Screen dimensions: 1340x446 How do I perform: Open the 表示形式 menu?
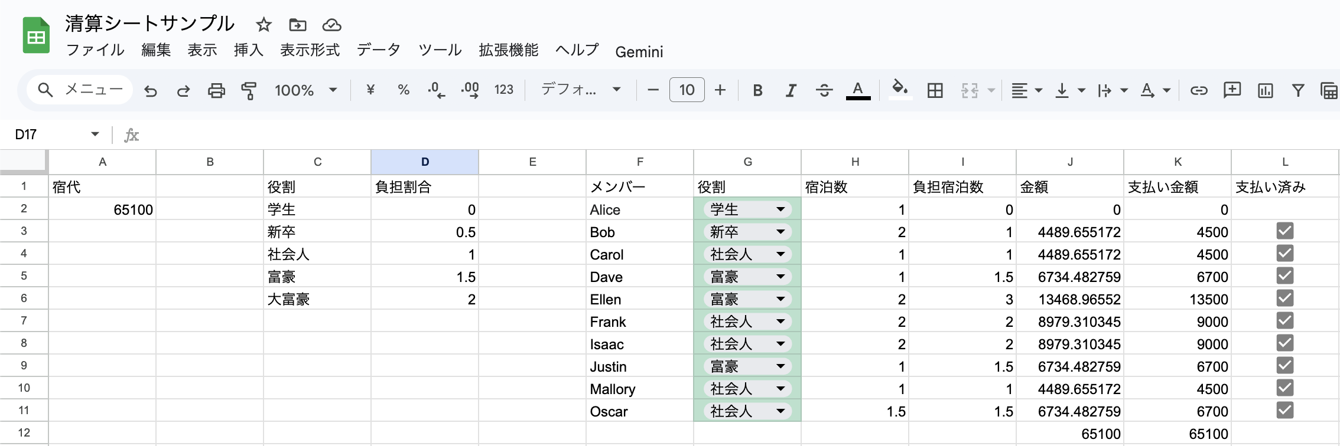click(x=310, y=51)
